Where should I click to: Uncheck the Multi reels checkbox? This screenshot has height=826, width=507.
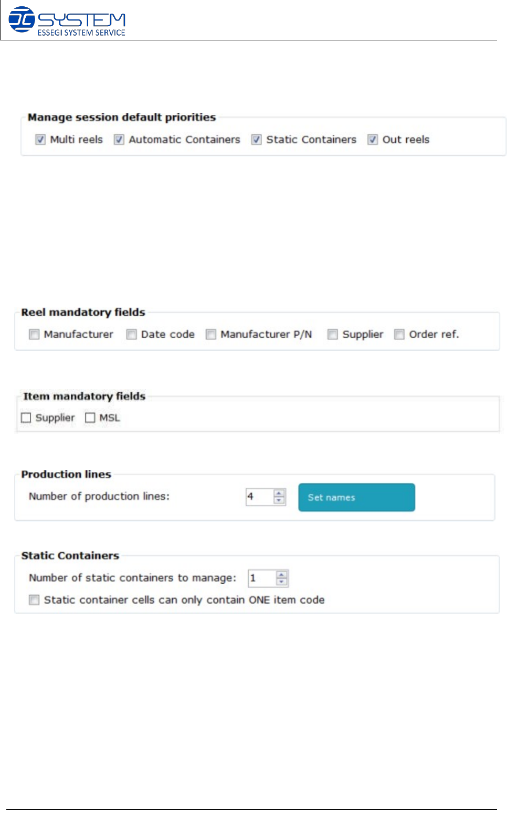pyautogui.click(x=40, y=140)
